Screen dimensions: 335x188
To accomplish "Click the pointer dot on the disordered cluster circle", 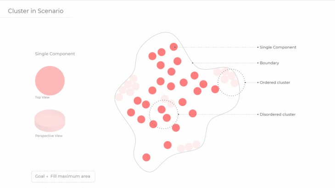I will coord(179,114).
